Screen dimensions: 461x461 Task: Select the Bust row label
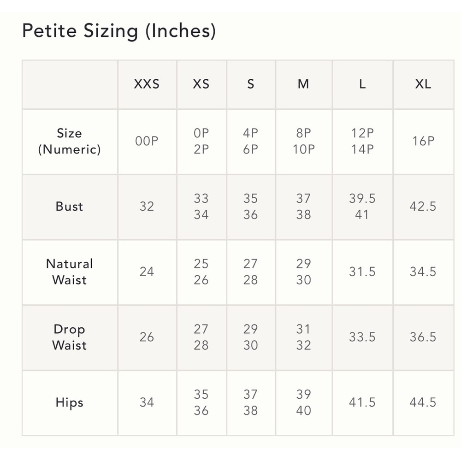tap(70, 207)
